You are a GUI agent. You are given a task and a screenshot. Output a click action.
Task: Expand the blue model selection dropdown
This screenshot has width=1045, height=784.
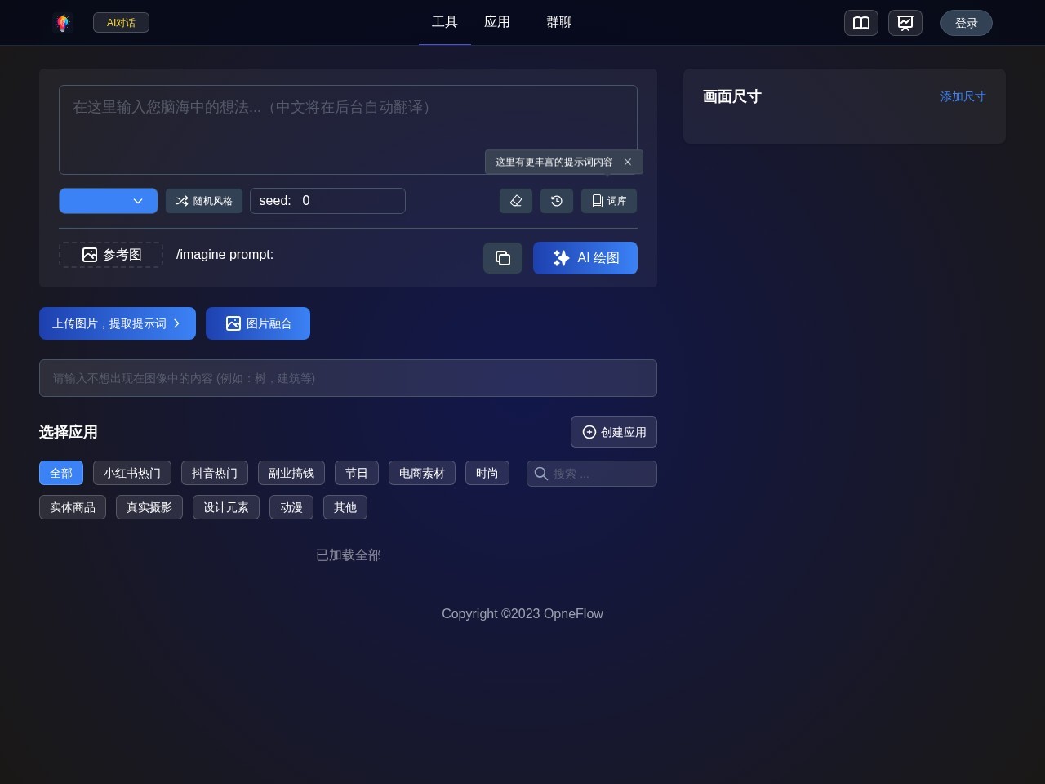[x=108, y=201]
